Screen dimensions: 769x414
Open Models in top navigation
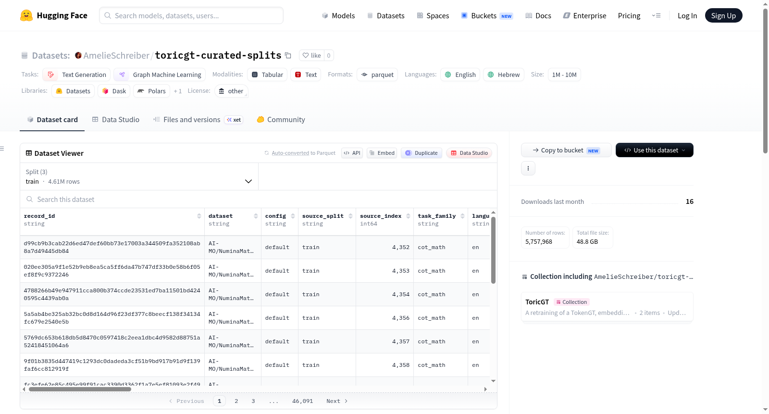point(338,15)
